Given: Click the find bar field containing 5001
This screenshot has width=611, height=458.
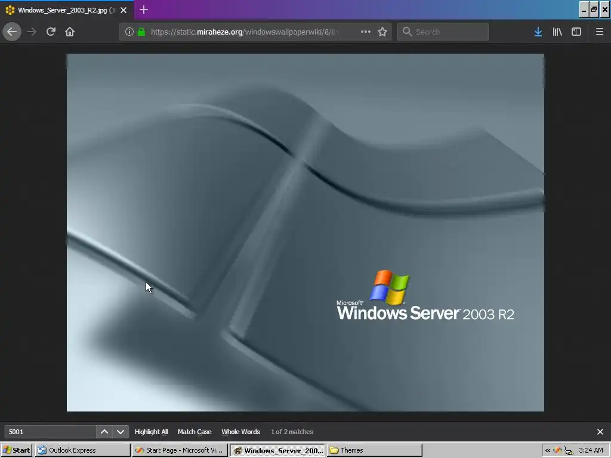Looking at the screenshot, I should coord(51,432).
